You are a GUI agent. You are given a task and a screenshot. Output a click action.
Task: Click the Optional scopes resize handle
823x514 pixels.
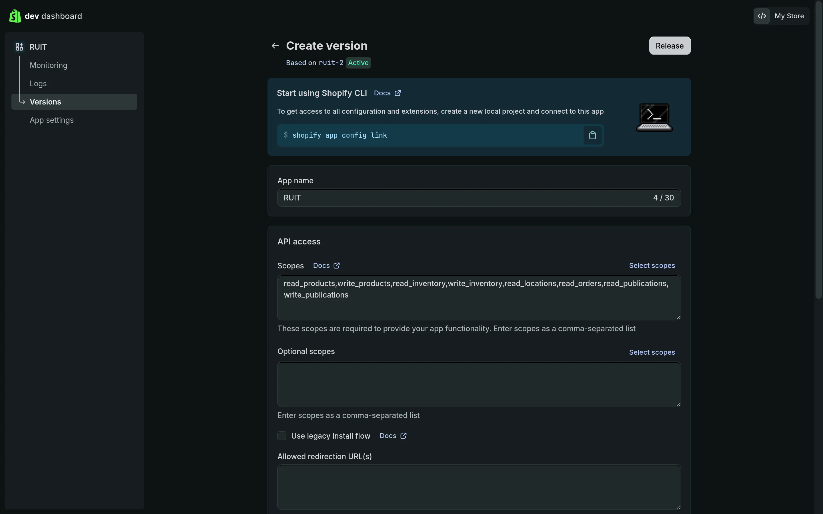click(678, 404)
